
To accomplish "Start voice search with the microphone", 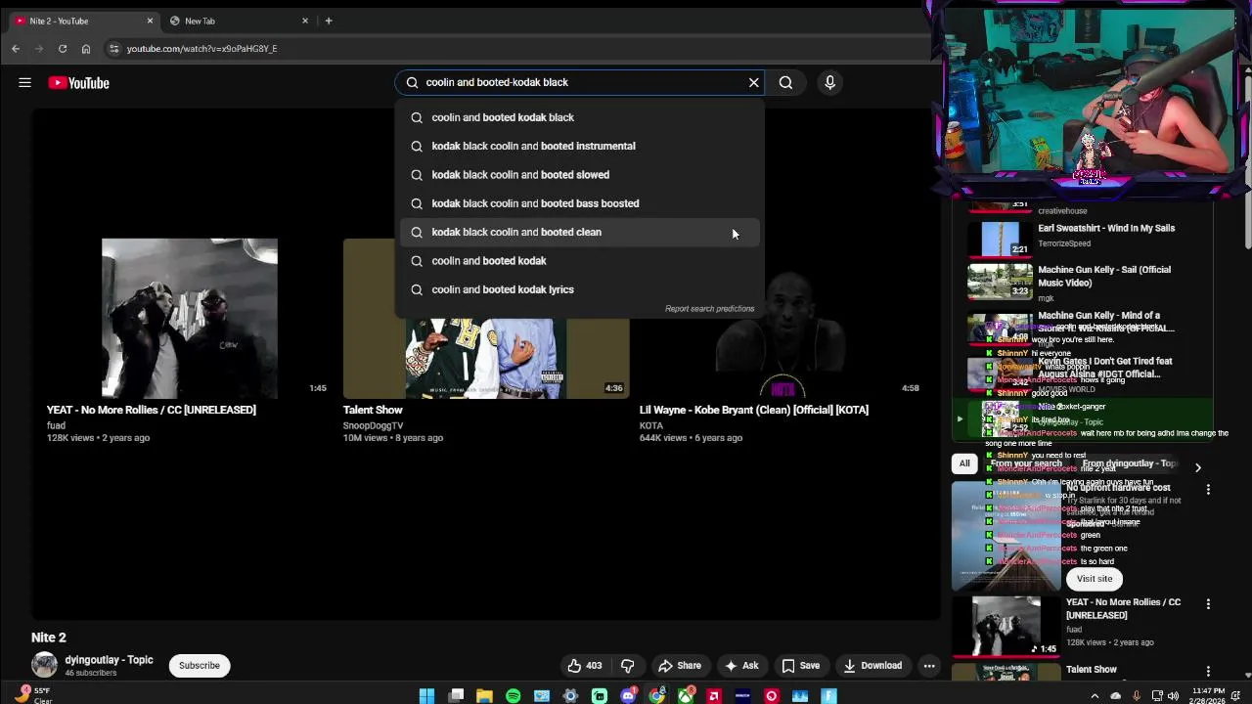I will coord(829,83).
